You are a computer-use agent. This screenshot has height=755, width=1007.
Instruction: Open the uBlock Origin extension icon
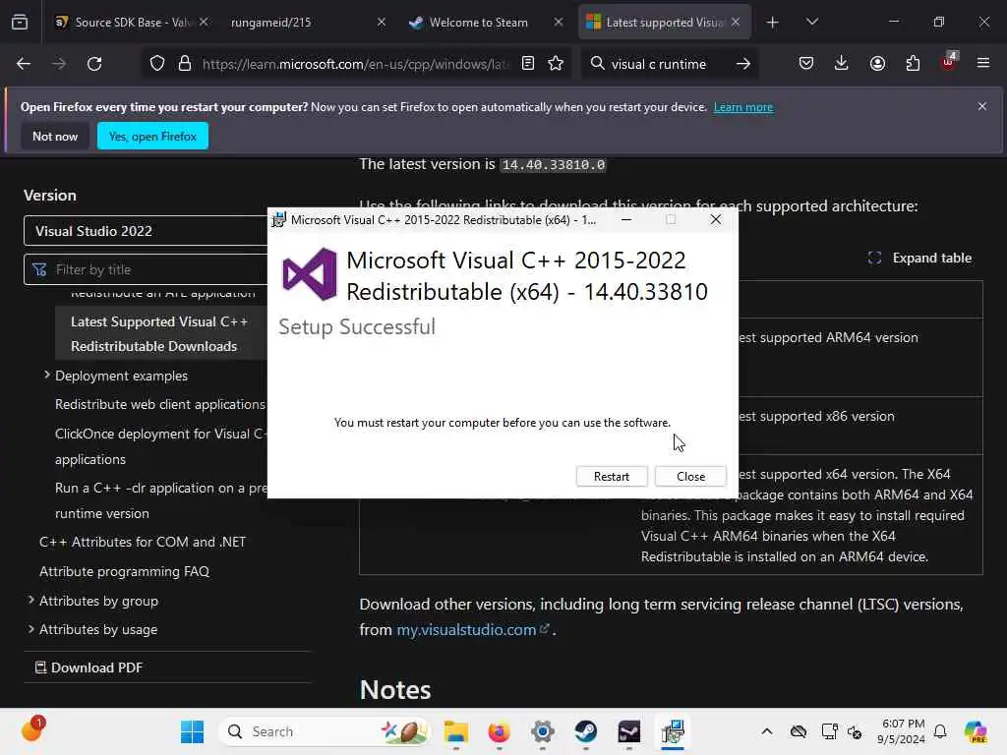pyautogui.click(x=948, y=62)
